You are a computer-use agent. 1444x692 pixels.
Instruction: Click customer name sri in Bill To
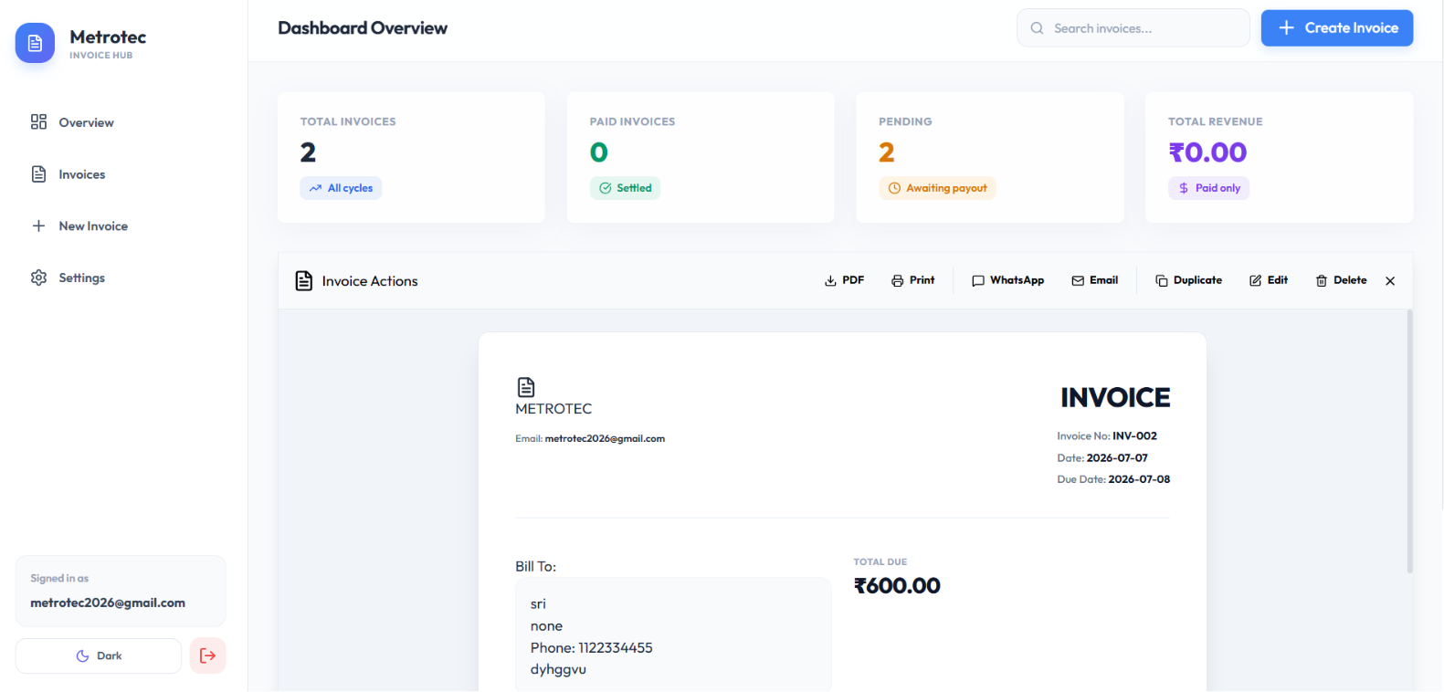click(x=538, y=604)
